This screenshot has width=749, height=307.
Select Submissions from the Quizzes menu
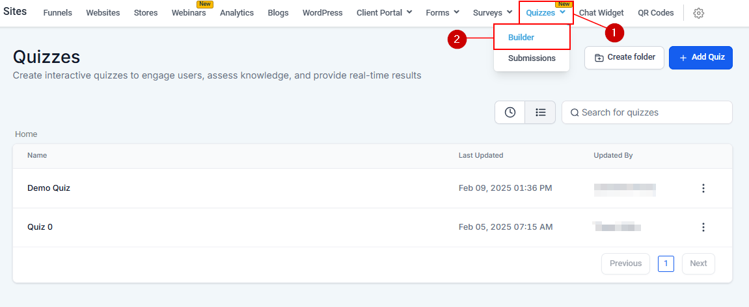532,58
